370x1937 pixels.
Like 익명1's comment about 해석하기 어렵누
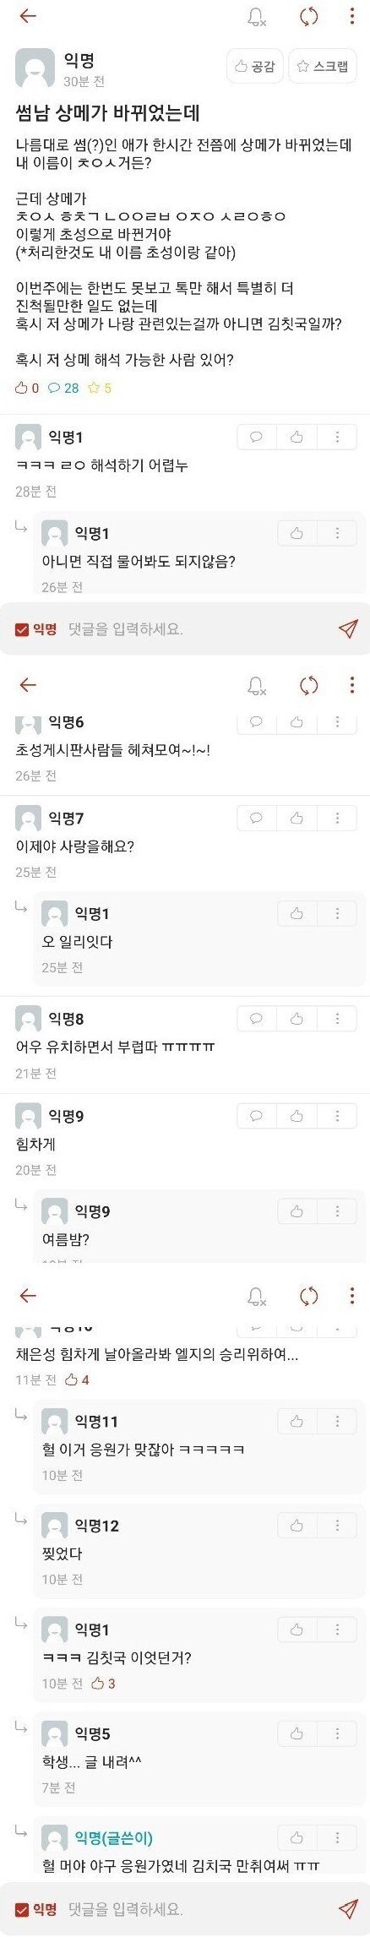[x=297, y=437]
